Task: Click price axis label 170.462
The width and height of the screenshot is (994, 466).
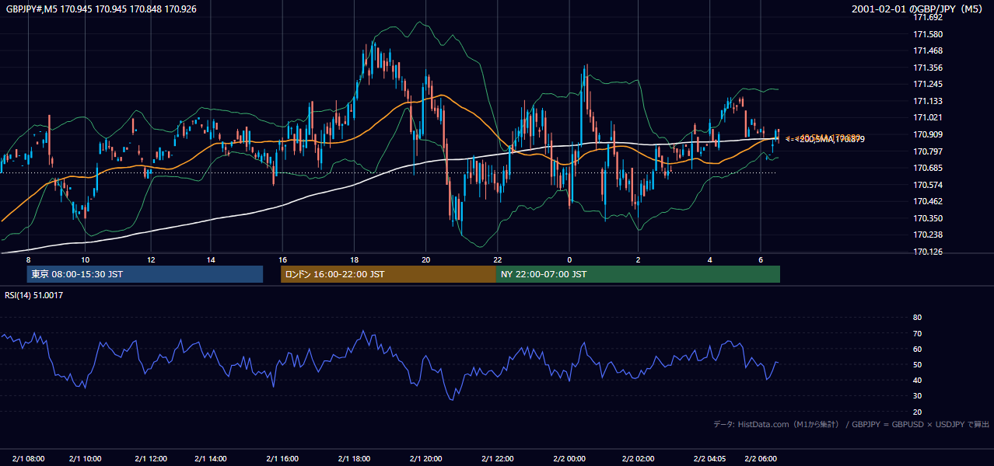Action: click(x=927, y=201)
